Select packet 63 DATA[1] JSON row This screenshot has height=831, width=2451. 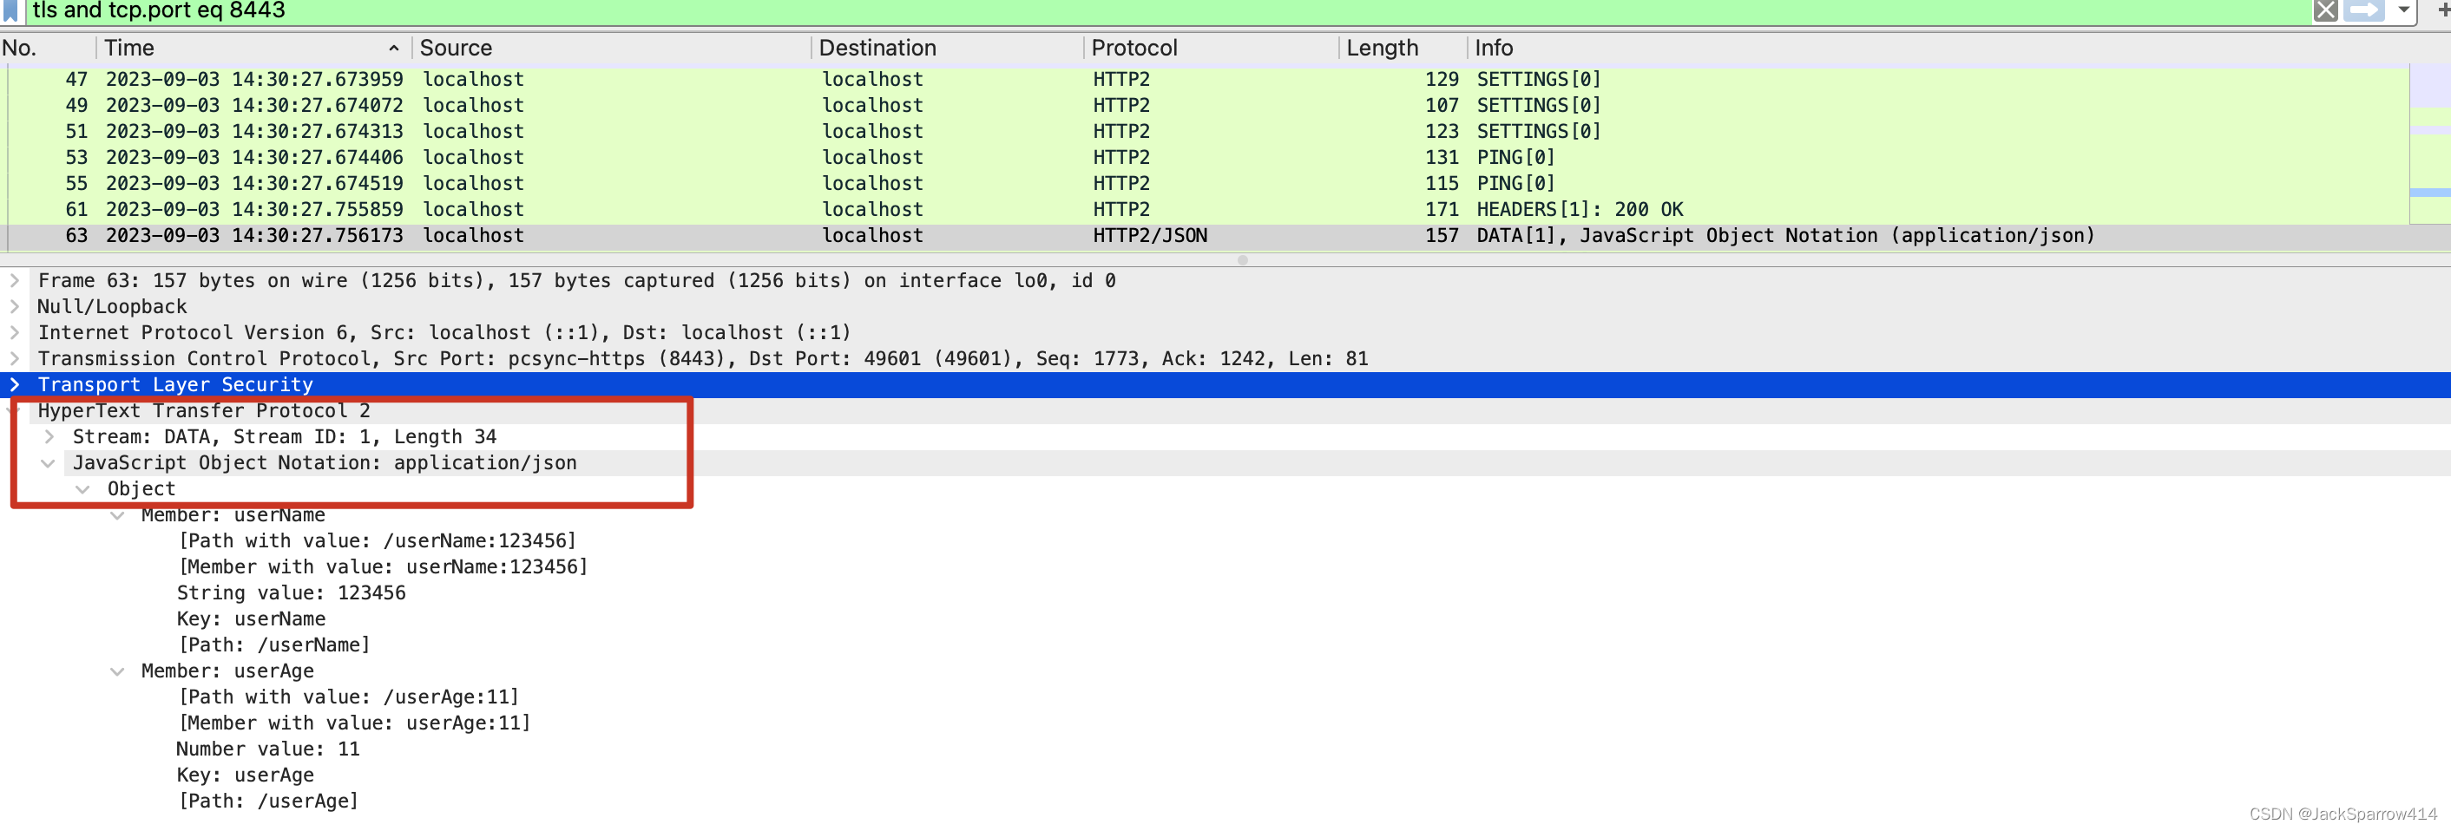point(1205,236)
